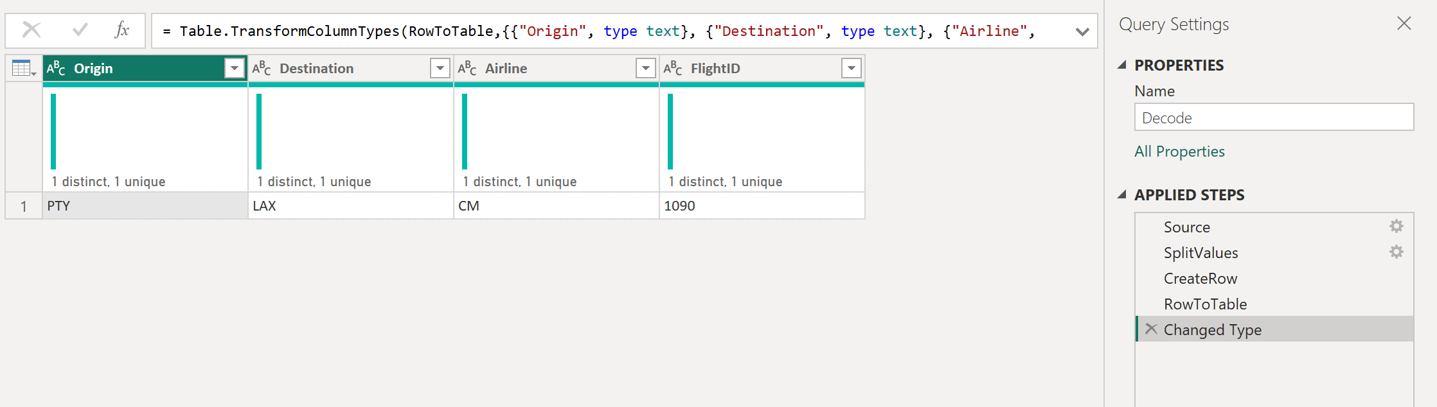
Task: Click the cancel formula X icon
Action: tap(31, 30)
